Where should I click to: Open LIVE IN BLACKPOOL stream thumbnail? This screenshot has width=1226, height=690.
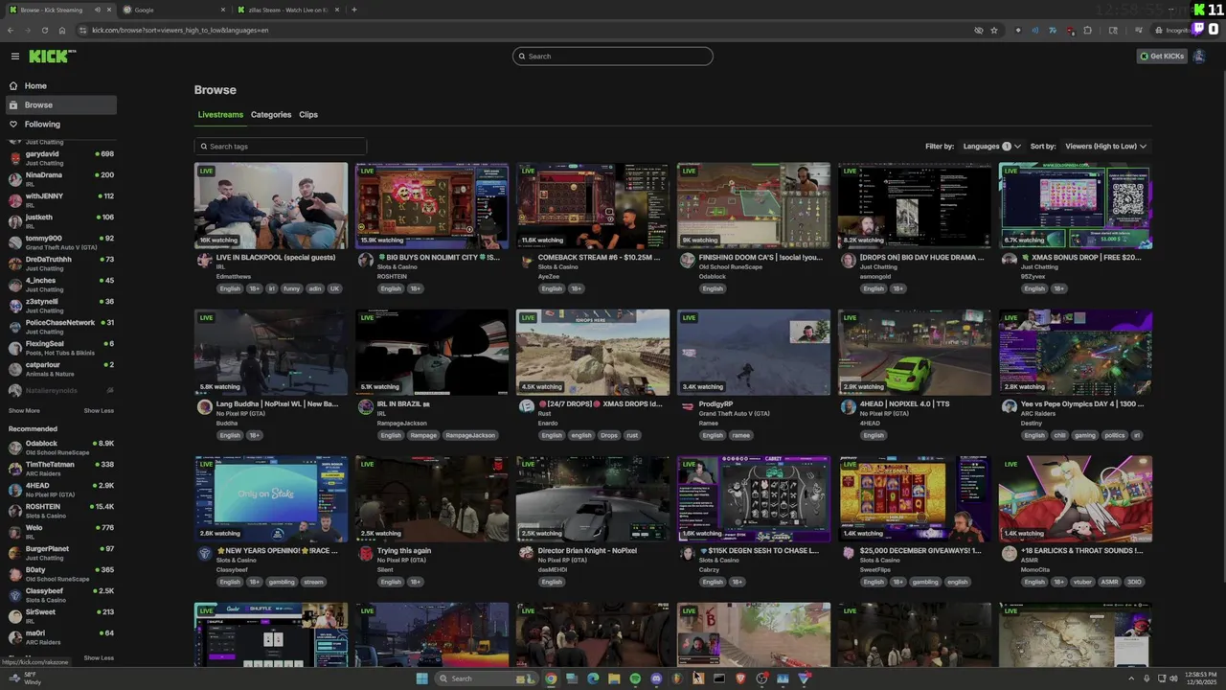pos(271,206)
